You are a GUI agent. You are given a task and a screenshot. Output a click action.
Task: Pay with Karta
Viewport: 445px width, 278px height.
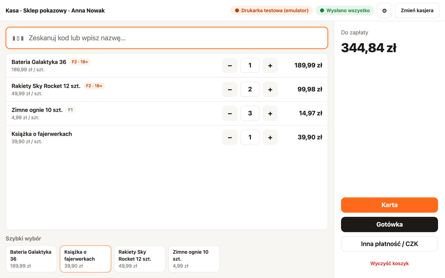389,205
